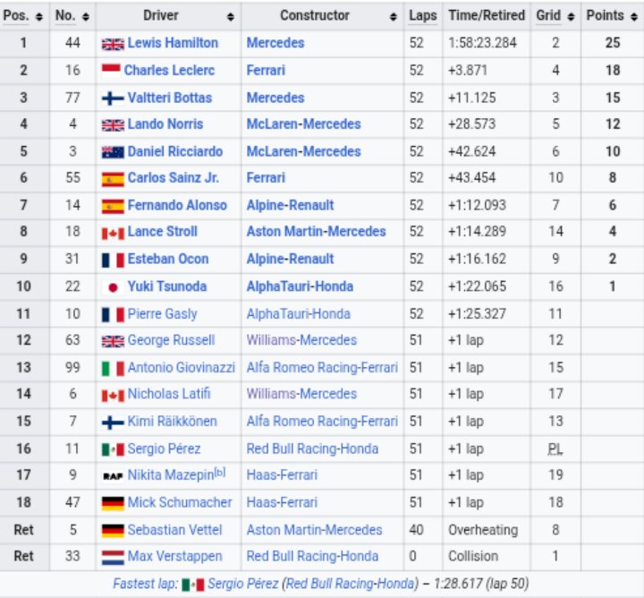Open Sebastian Vettel driver link
The height and width of the screenshot is (598, 644).
point(174,530)
